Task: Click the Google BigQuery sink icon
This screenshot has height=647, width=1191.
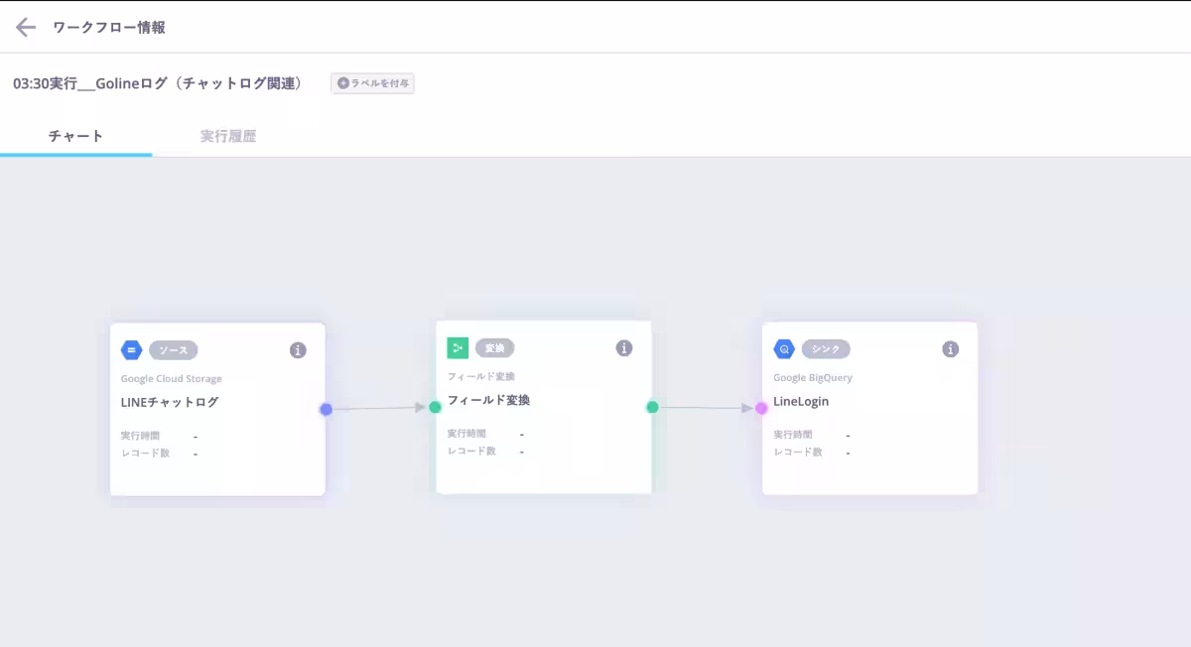Action: click(x=784, y=349)
